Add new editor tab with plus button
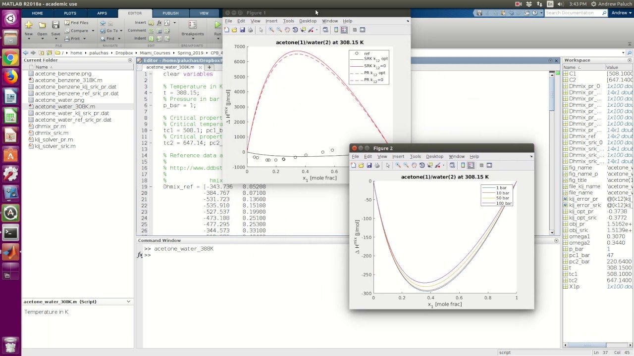 tap(210, 67)
